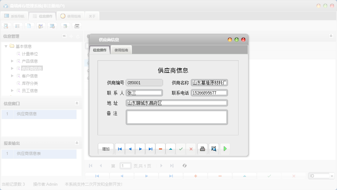Collapse the 信息管理 sidebar panel
Image resolution: width=337 pixels, height=190 pixels.
[x=64, y=36]
